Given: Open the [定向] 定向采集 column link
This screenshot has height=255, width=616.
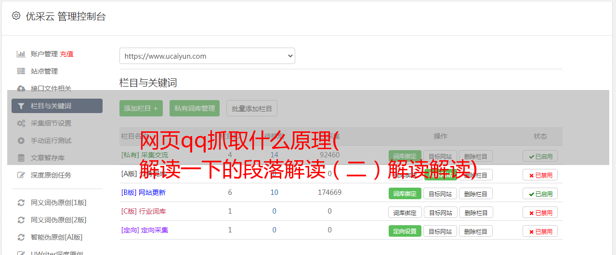Looking at the screenshot, I should [144, 230].
